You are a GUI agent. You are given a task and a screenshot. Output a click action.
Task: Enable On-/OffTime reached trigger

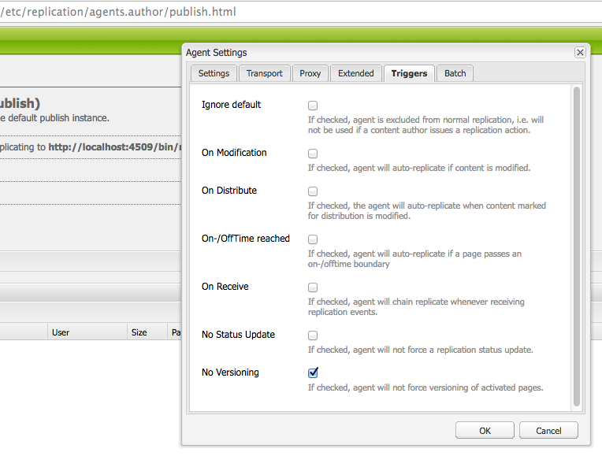pyautogui.click(x=313, y=239)
